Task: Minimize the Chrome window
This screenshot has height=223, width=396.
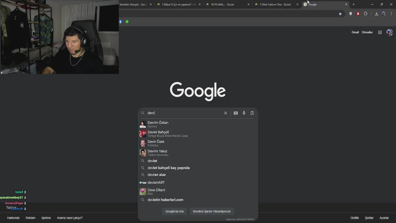Action: (372, 4)
